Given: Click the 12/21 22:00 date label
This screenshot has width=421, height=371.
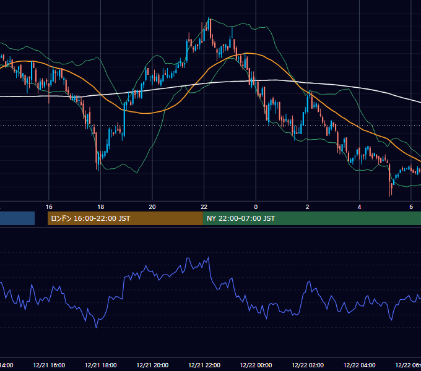Looking at the screenshot, I should 204,365.
